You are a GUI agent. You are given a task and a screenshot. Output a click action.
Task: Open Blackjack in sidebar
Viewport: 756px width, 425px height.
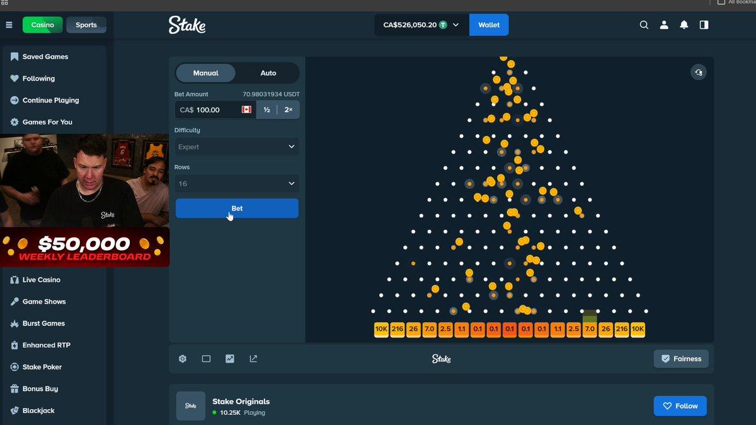(54, 411)
